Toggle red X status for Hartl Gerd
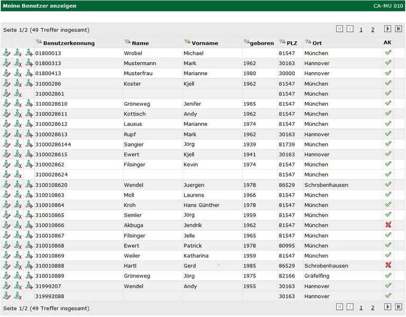406x317 pixels. (388, 265)
